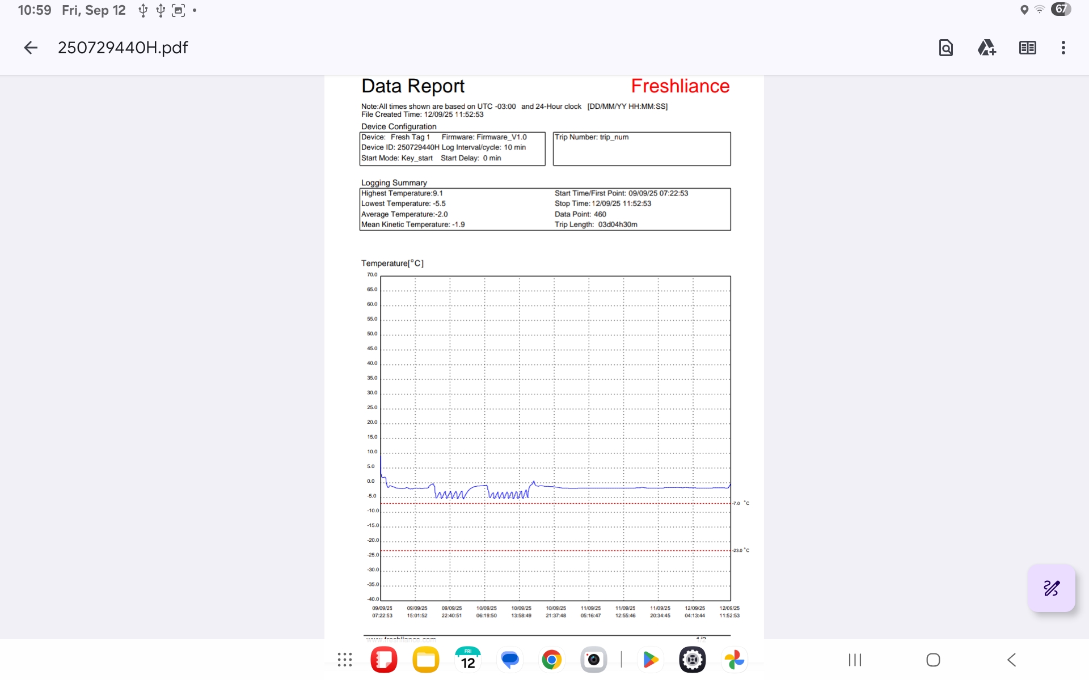Tap the system back navigation chevron
1089x680 pixels.
coord(1011,660)
